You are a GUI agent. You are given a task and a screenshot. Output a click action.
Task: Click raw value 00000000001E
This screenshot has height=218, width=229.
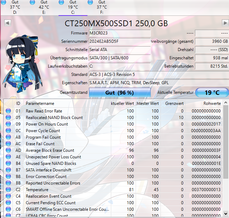(206, 163)
